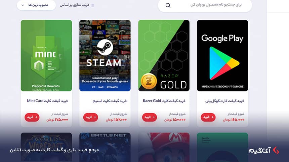Click the Razer Gold coin icon
The height and width of the screenshot is (162, 289).
pos(149,81)
